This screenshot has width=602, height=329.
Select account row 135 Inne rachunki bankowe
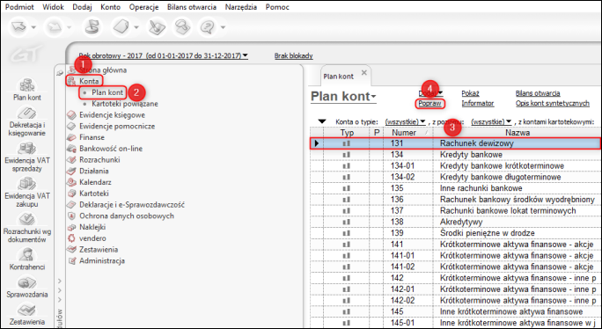(x=455, y=188)
